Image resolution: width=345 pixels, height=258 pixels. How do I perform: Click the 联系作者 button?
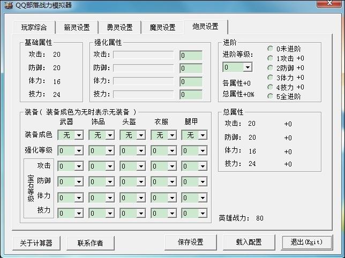pyautogui.click(x=90, y=243)
